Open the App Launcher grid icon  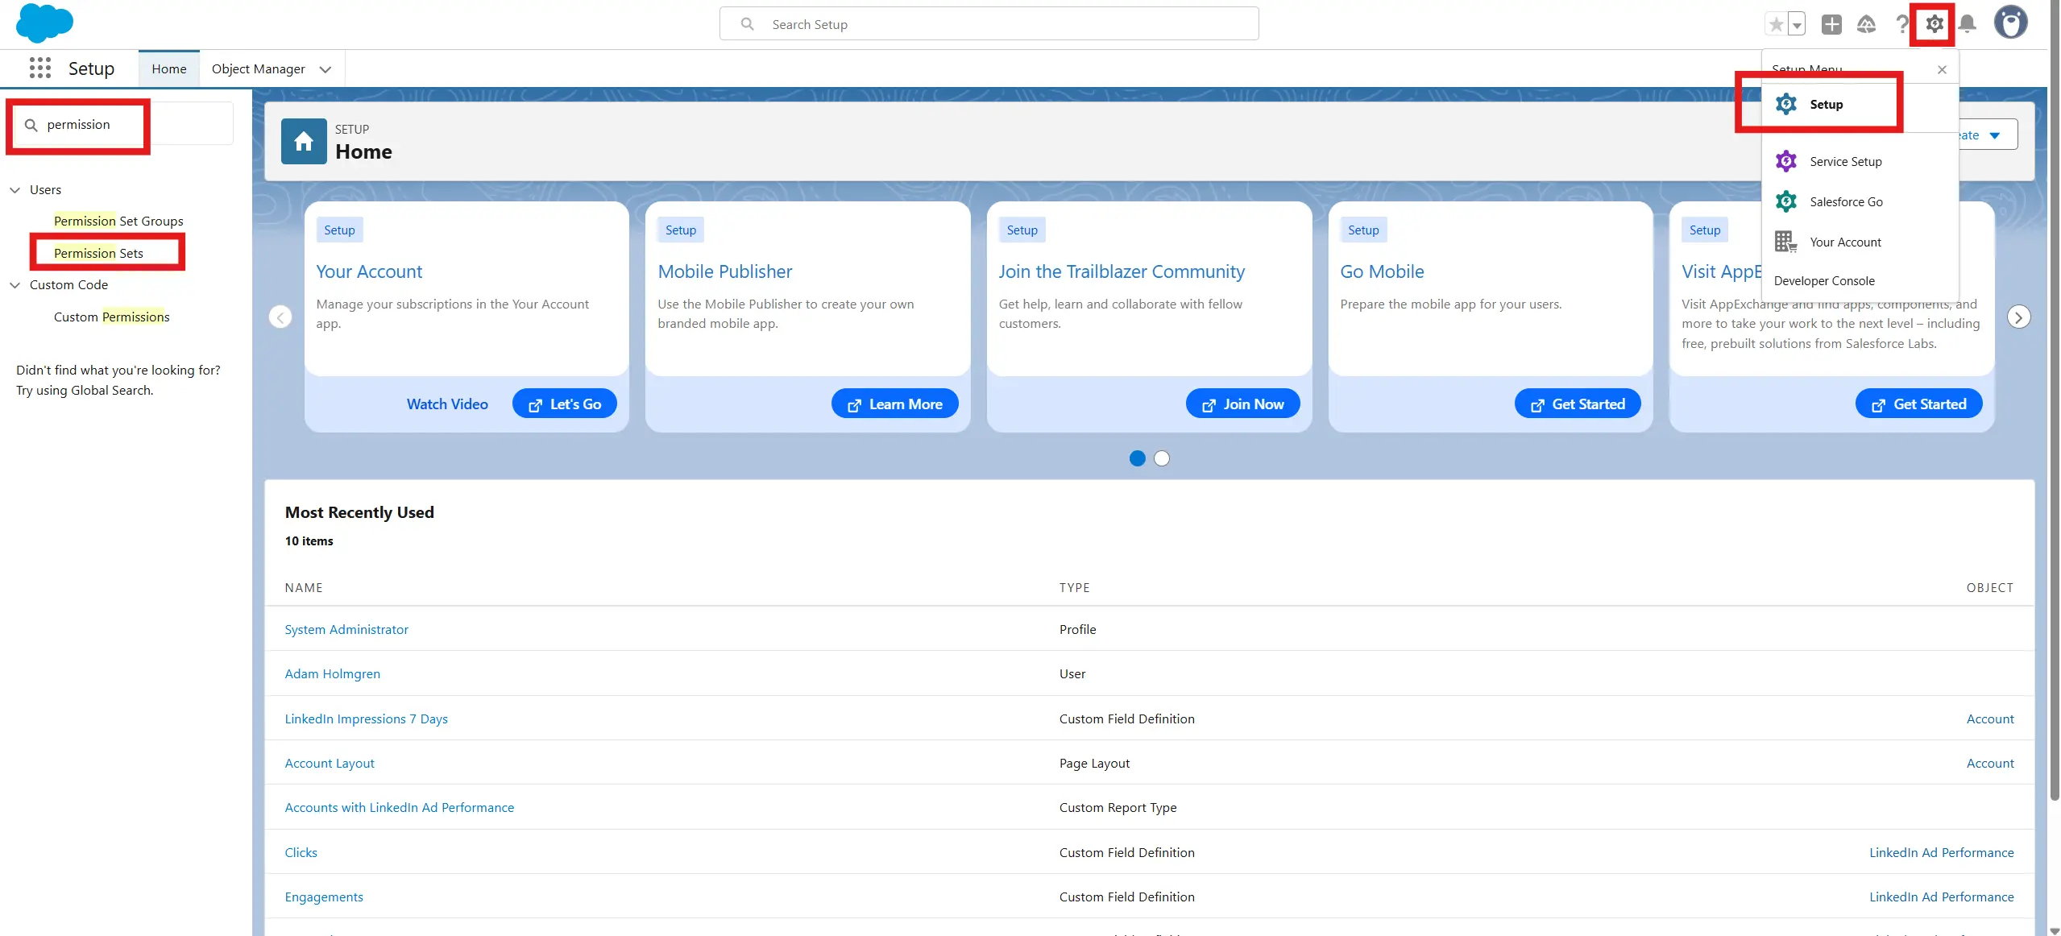39,68
